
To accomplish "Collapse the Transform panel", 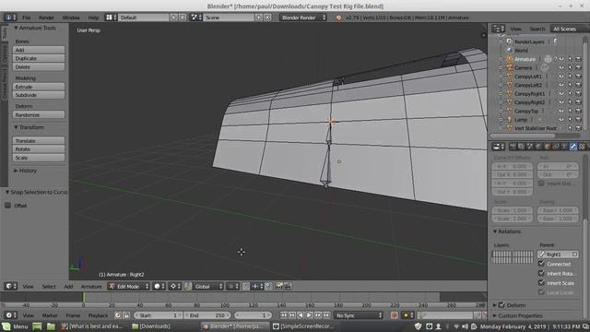I will coord(29,127).
